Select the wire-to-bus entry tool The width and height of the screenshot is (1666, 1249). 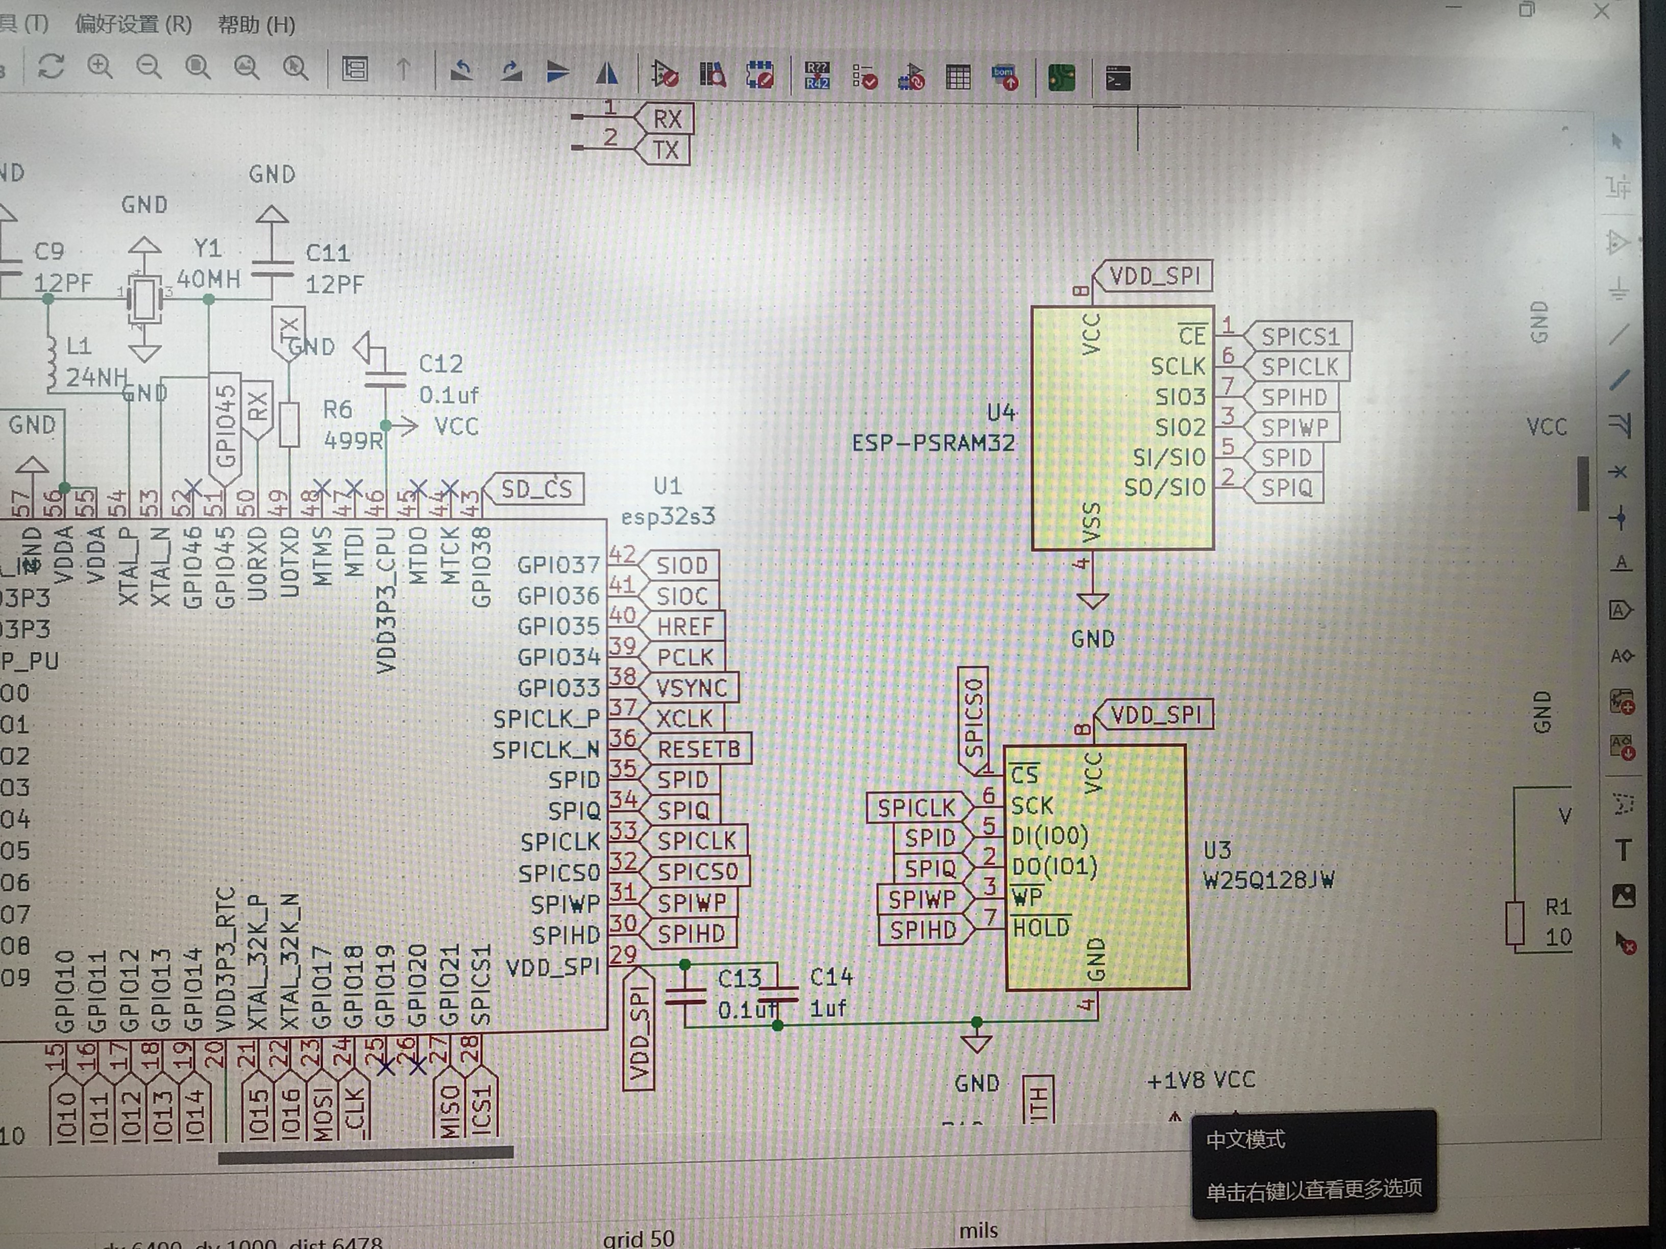click(x=1620, y=426)
